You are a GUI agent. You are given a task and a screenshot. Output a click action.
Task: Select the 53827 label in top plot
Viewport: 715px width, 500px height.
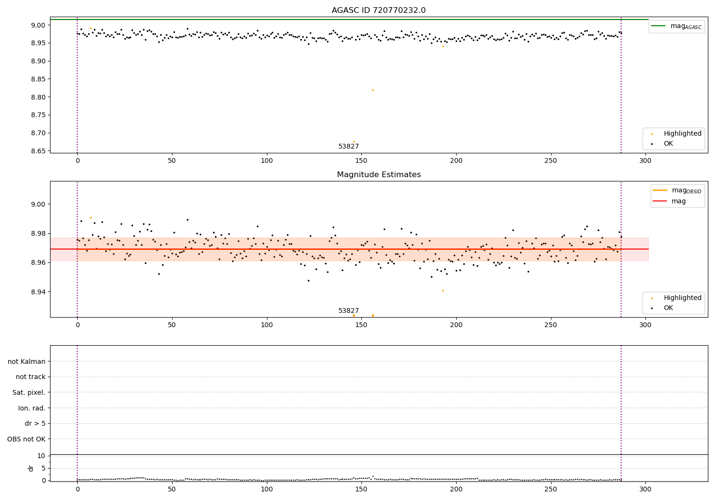point(348,147)
